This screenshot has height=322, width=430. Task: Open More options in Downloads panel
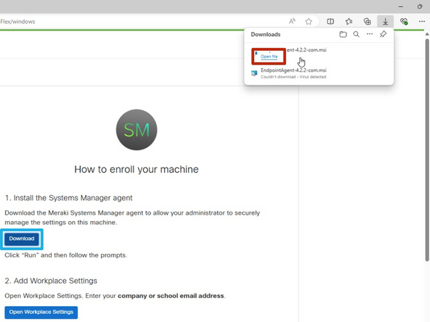point(370,34)
